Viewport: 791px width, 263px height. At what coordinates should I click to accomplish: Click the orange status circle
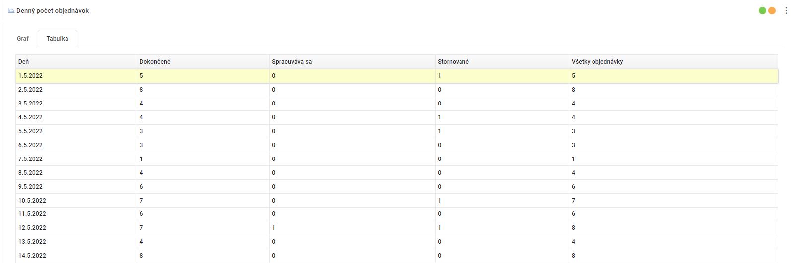coord(772,10)
